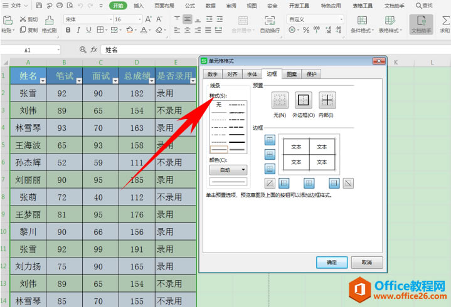This screenshot has width=451, height=307.
Task: Open the 插入 ribbon tab
Action: tap(139, 6)
